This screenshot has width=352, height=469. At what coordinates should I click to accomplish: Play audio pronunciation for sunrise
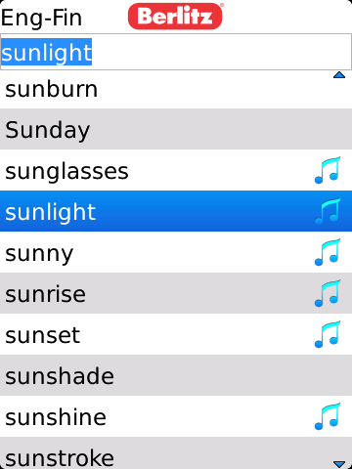[328, 293]
